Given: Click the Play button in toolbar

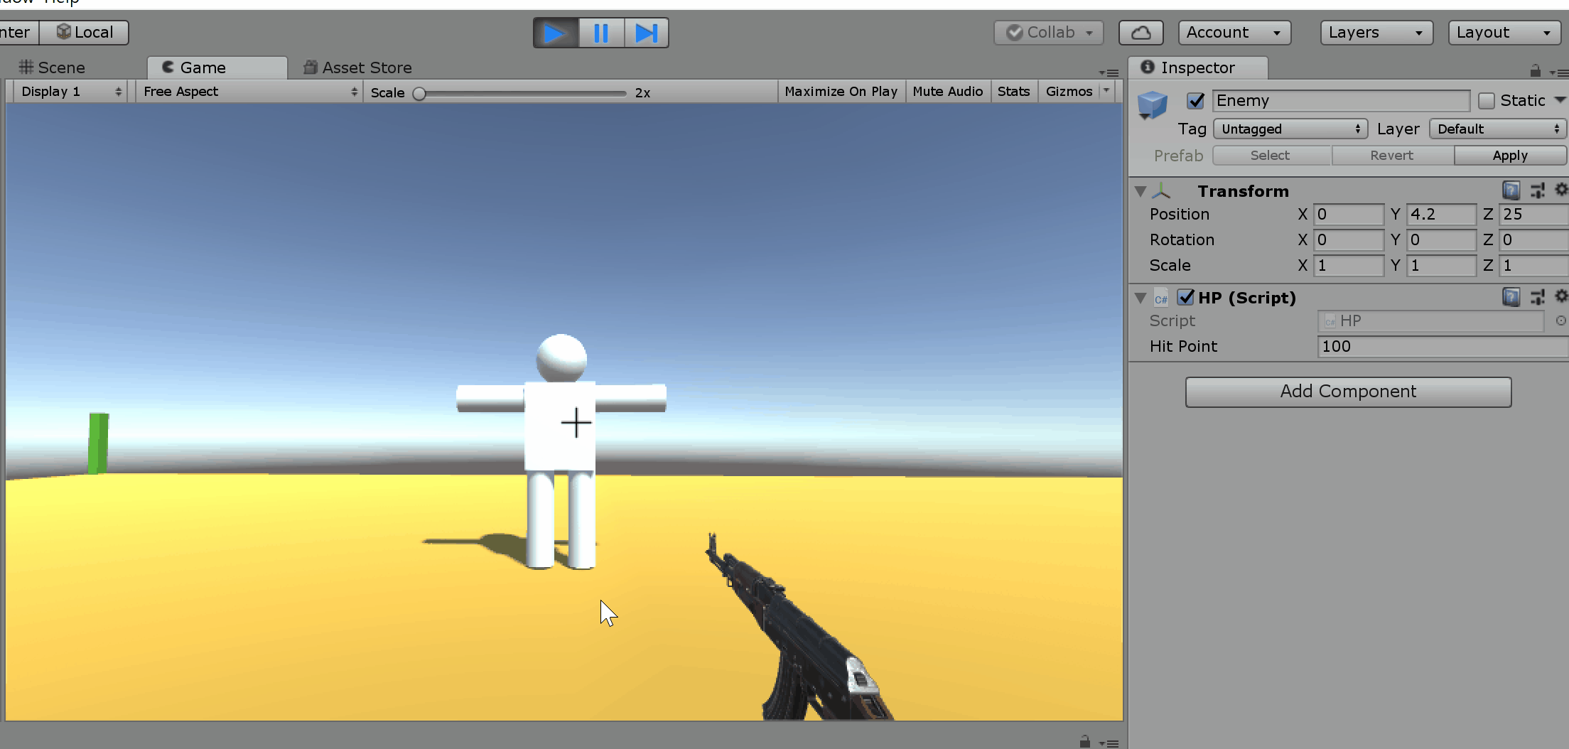Looking at the screenshot, I should pyautogui.click(x=555, y=33).
